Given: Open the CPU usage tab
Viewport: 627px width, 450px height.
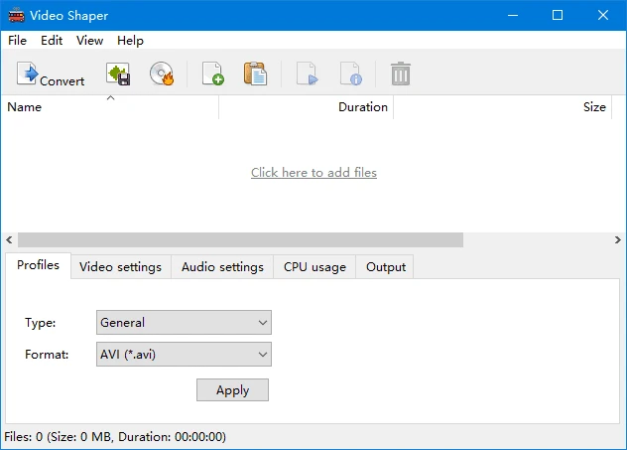Looking at the screenshot, I should pos(314,267).
